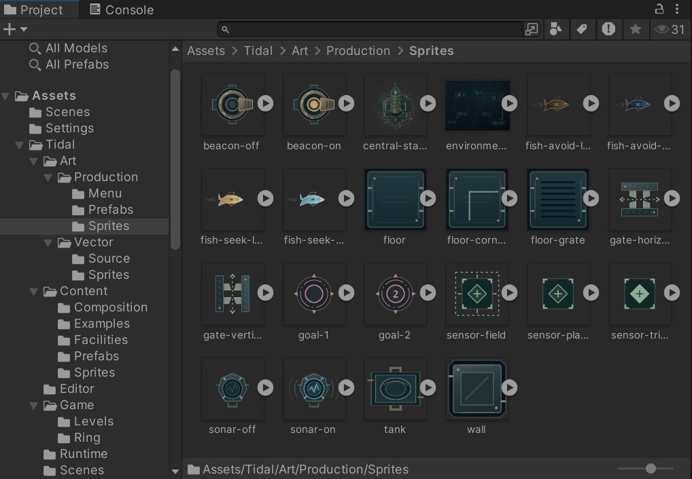Click the search-by-label tag icon
Screen dimensions: 692x479
click(x=582, y=29)
